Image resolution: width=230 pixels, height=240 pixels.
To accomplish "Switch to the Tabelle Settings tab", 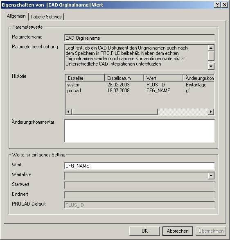I will pos(46,17).
